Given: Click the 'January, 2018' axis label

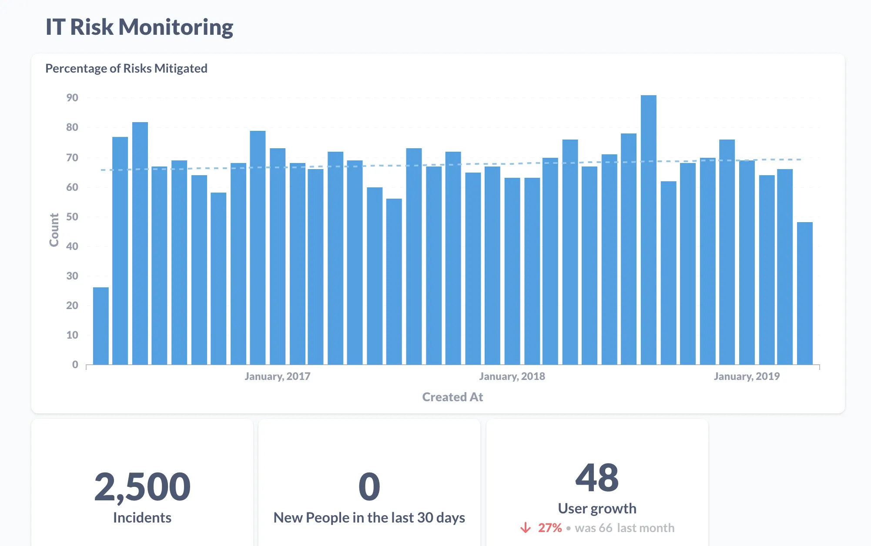Looking at the screenshot, I should point(512,376).
